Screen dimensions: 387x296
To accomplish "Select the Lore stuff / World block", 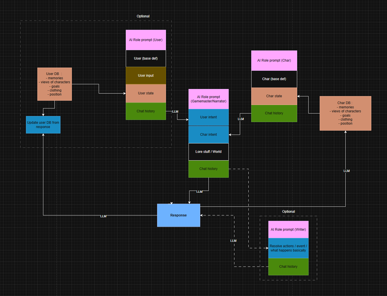I will click(208, 152).
